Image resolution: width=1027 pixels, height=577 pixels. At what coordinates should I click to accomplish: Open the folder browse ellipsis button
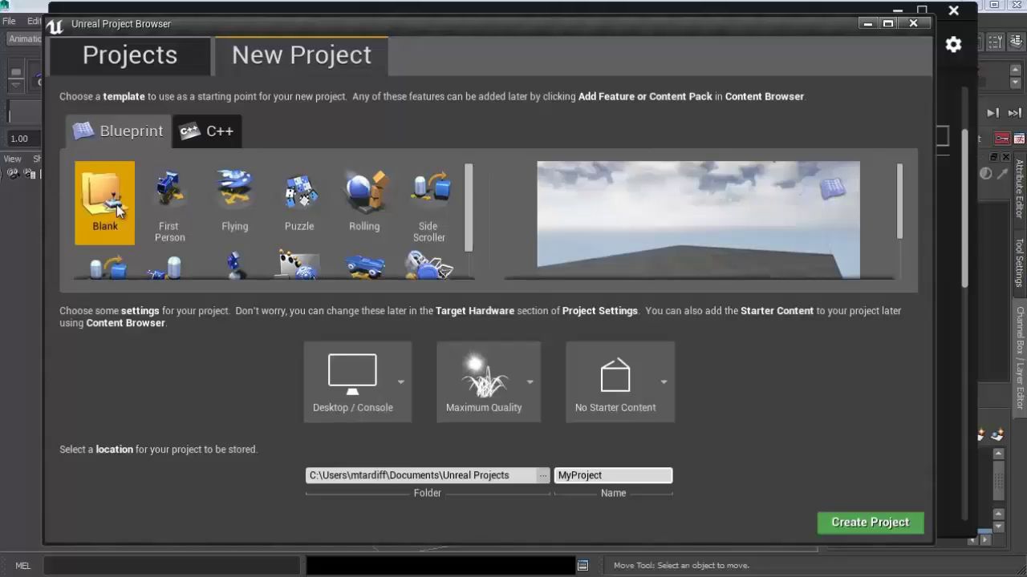pos(543,475)
